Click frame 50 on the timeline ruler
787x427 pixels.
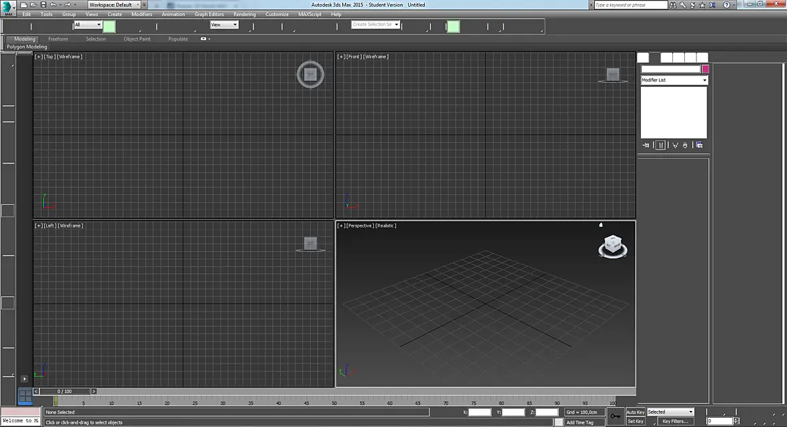click(x=333, y=403)
